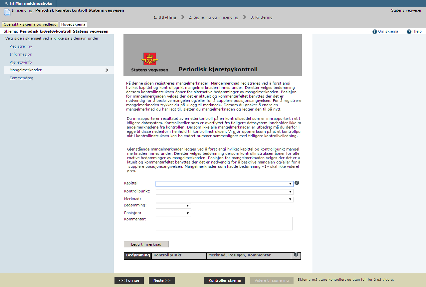The image size is (426, 287).
Task: Click the Merknad: field label
Action: pos(132,199)
